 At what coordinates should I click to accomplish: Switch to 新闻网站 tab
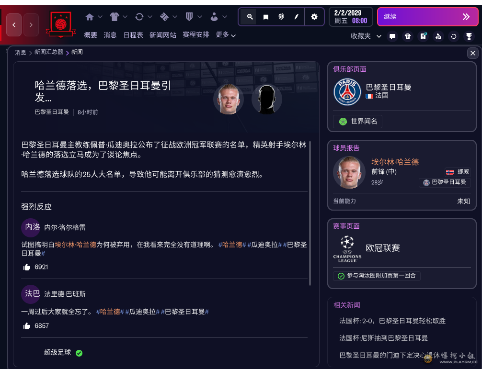tap(163, 35)
